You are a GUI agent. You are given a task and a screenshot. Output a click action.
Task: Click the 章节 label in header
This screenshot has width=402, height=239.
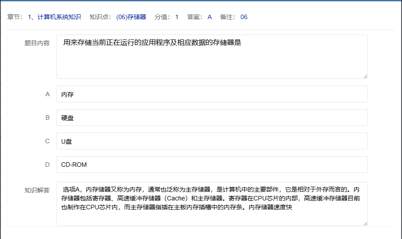(15, 17)
